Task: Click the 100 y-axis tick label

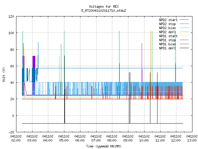Action: pyautogui.click(x=11, y=33)
